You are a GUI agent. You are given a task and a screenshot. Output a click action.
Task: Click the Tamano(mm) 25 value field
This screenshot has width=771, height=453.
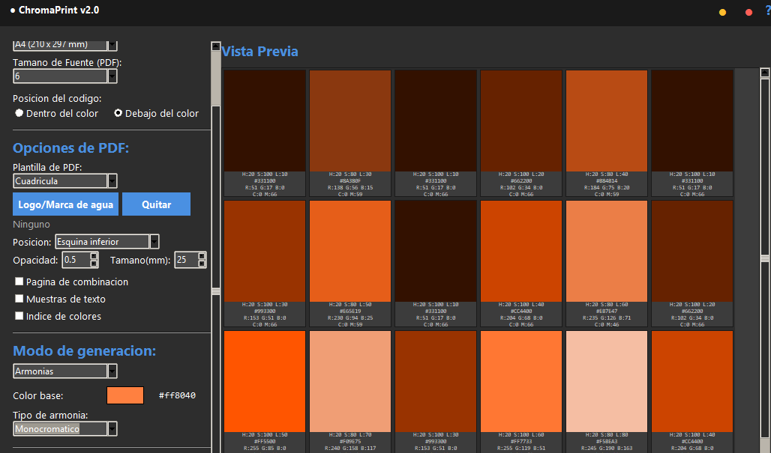tap(186, 260)
